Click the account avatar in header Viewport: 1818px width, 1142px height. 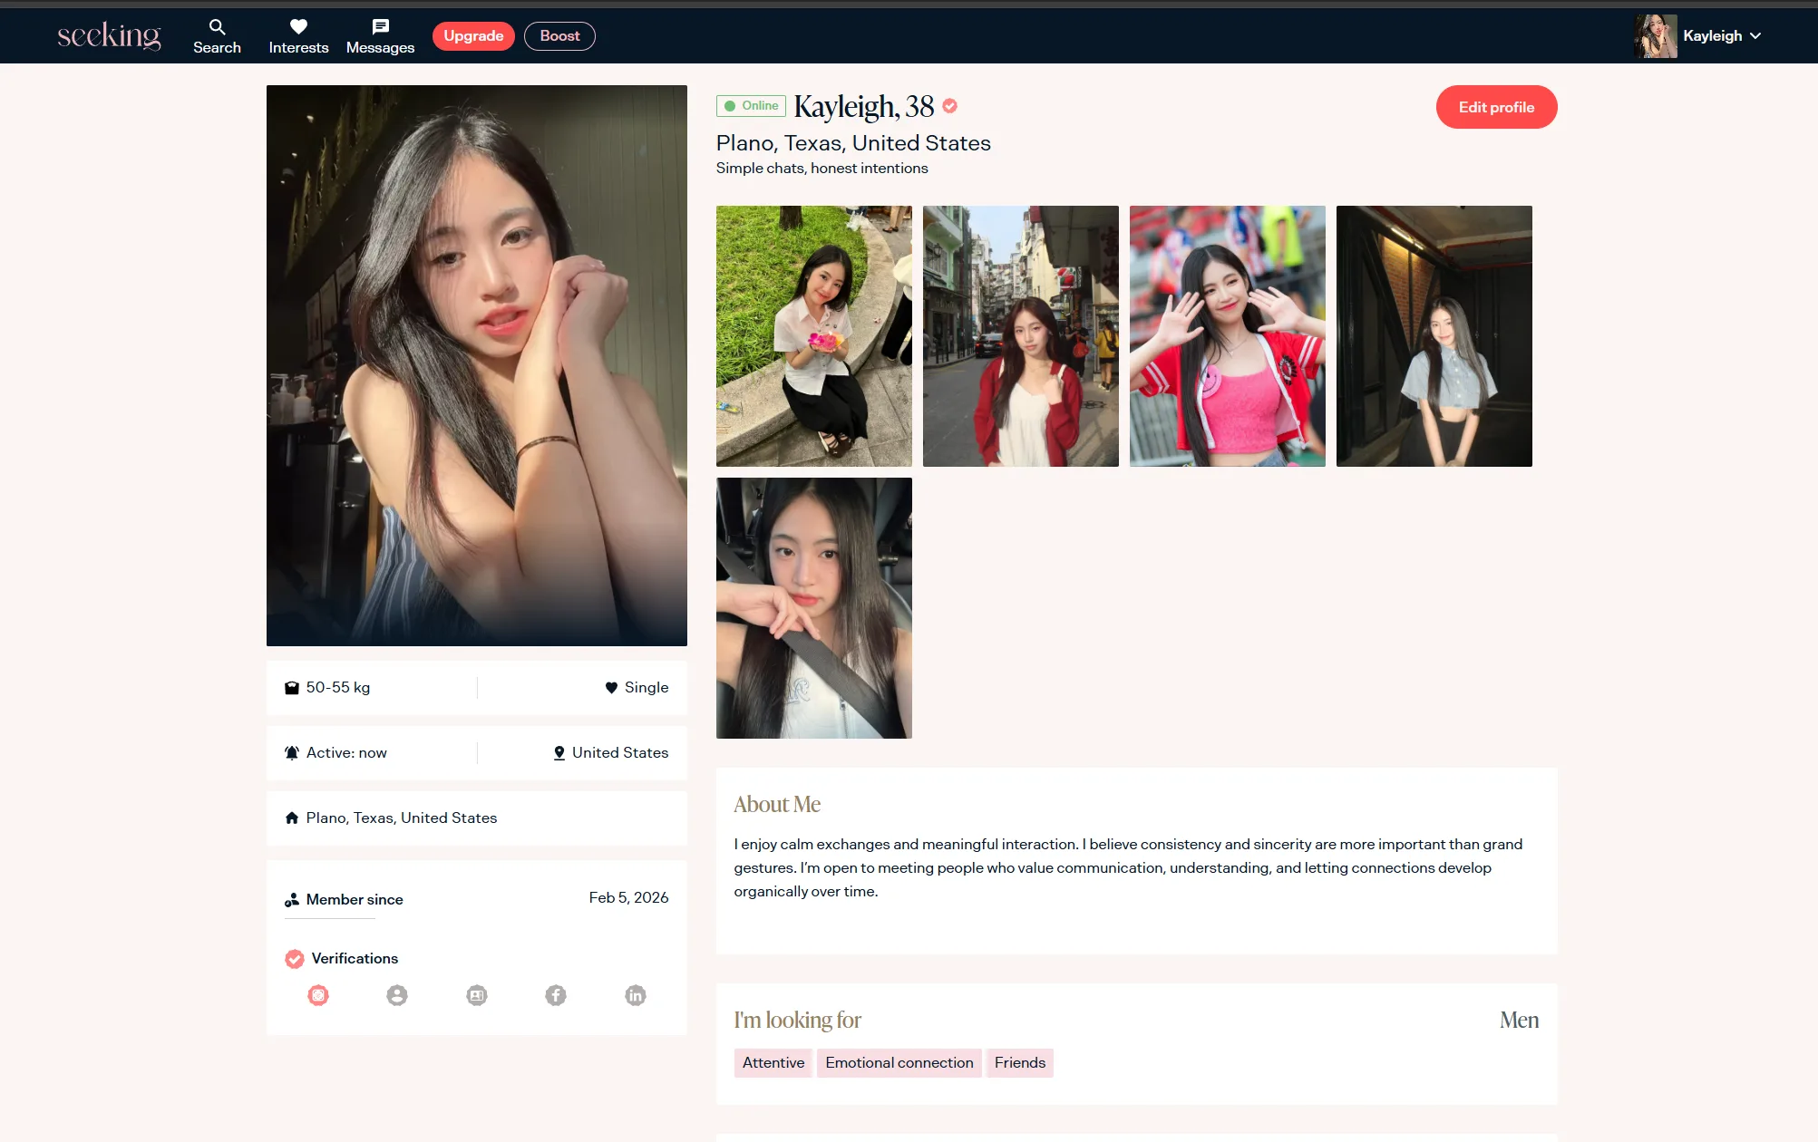[x=1655, y=36]
